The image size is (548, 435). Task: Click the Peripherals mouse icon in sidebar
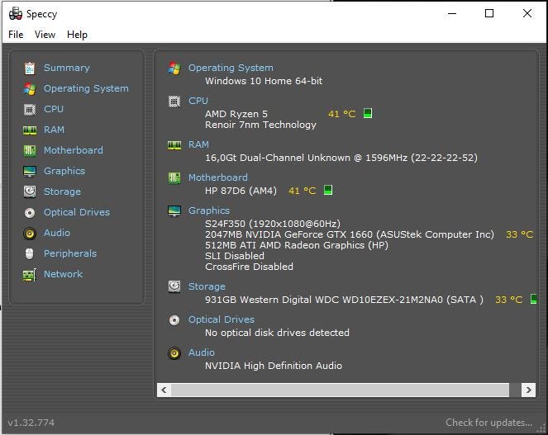30,253
